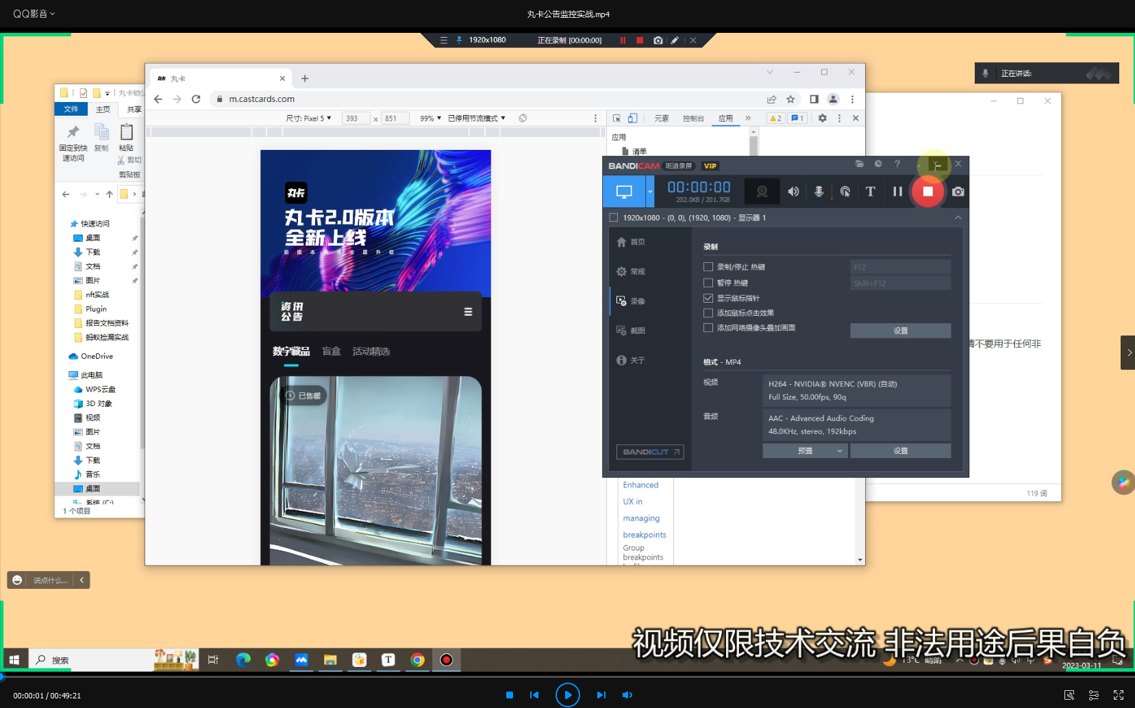Mute the volume in QQ Player
The height and width of the screenshot is (708, 1135).
click(x=627, y=695)
